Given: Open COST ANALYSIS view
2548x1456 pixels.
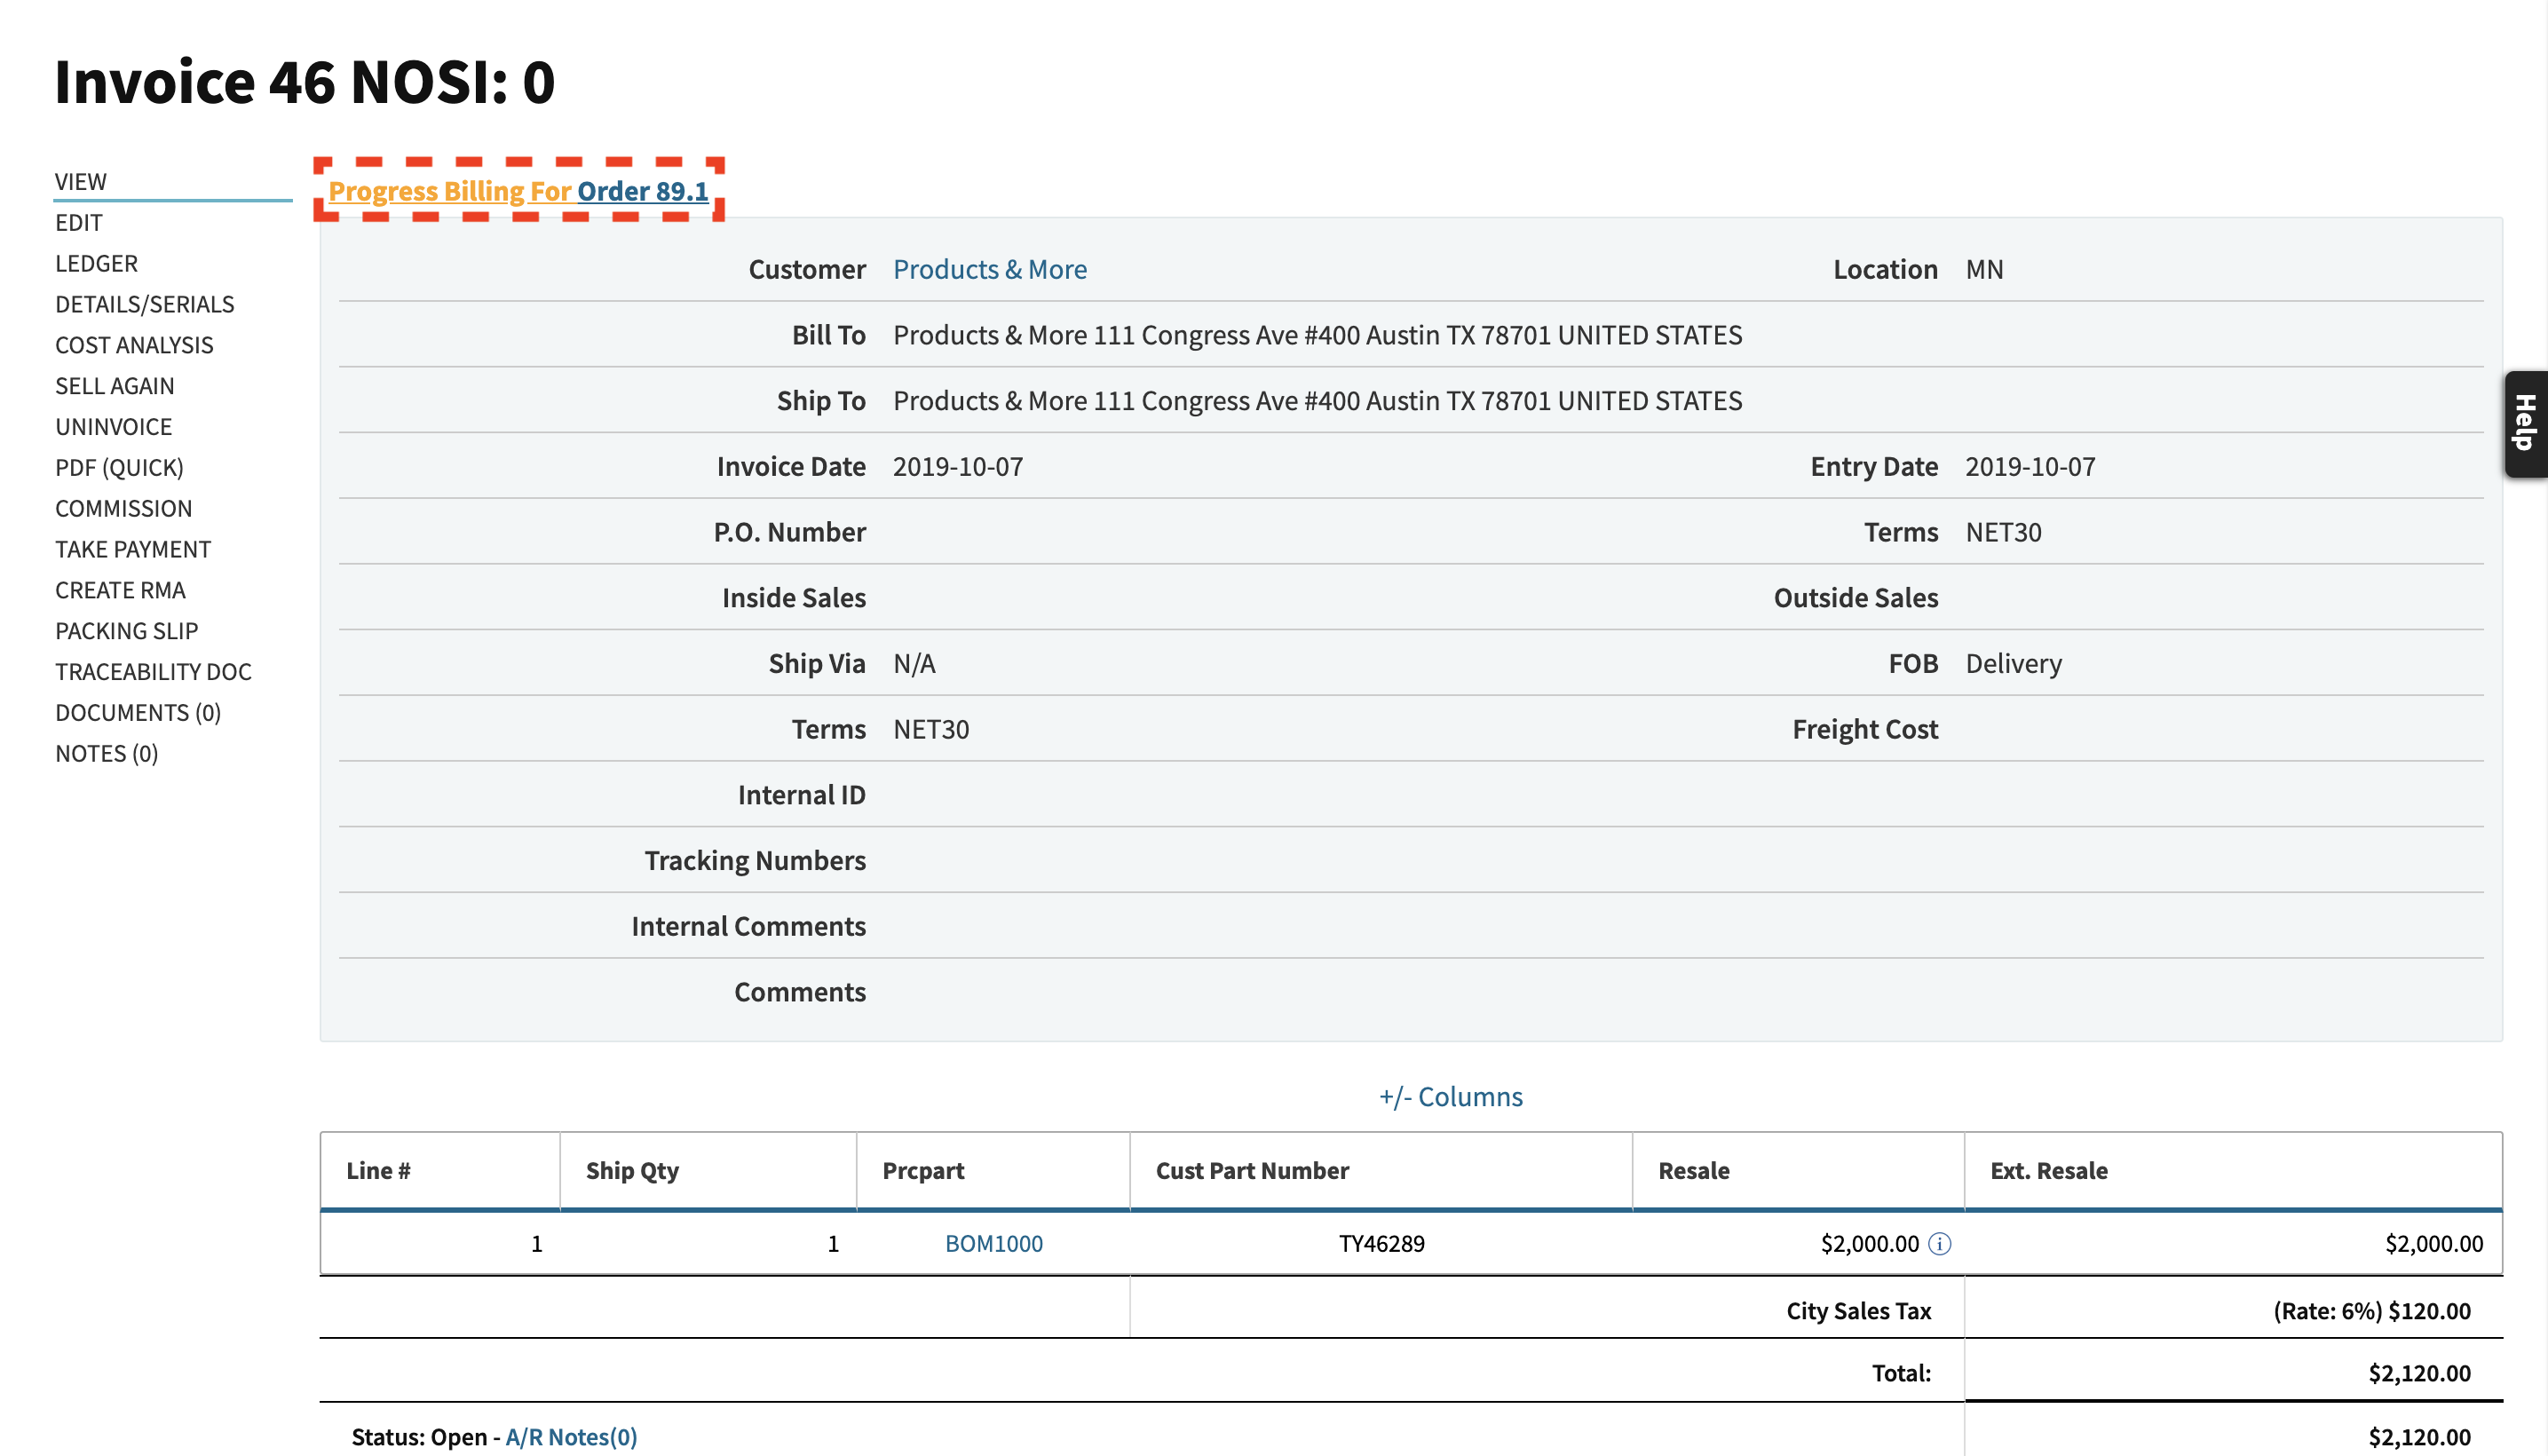Looking at the screenshot, I should pos(135,343).
